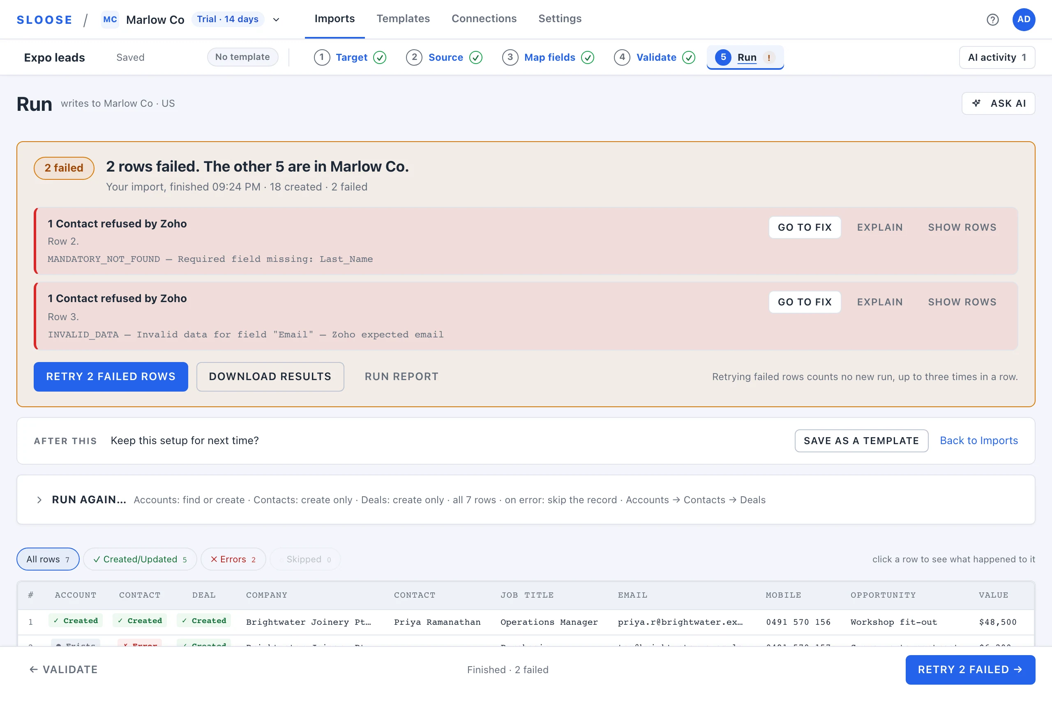Filter by Created/Updated rows

click(x=140, y=559)
